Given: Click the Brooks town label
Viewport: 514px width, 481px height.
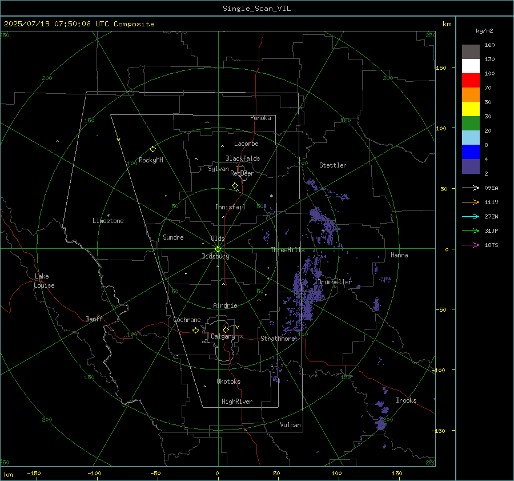Looking at the screenshot, I should 406,400.
